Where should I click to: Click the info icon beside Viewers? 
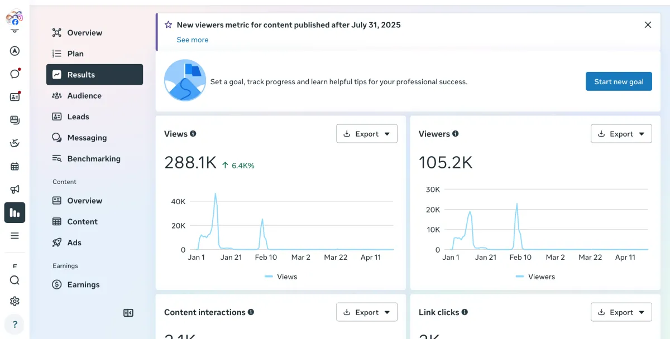456,134
